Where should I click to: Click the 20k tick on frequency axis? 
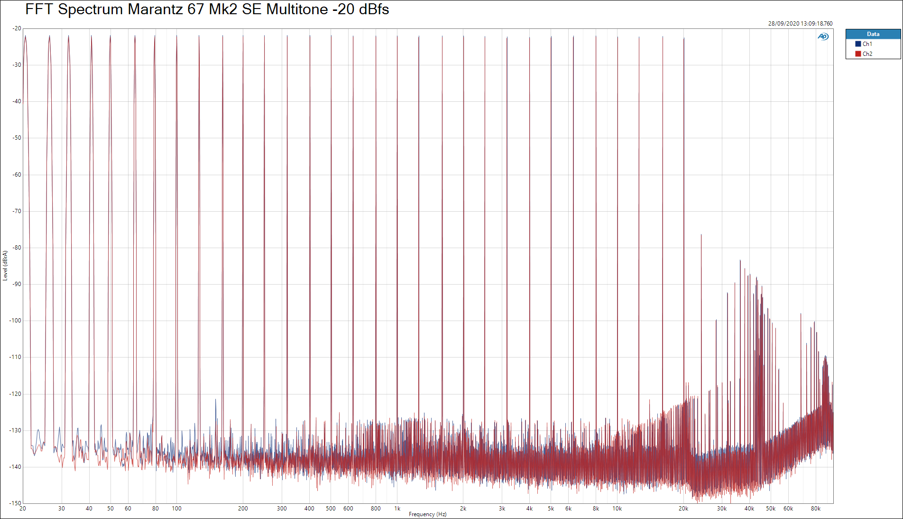683,509
